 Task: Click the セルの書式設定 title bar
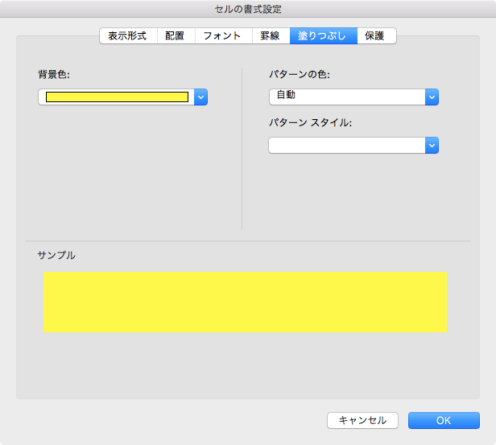click(248, 9)
